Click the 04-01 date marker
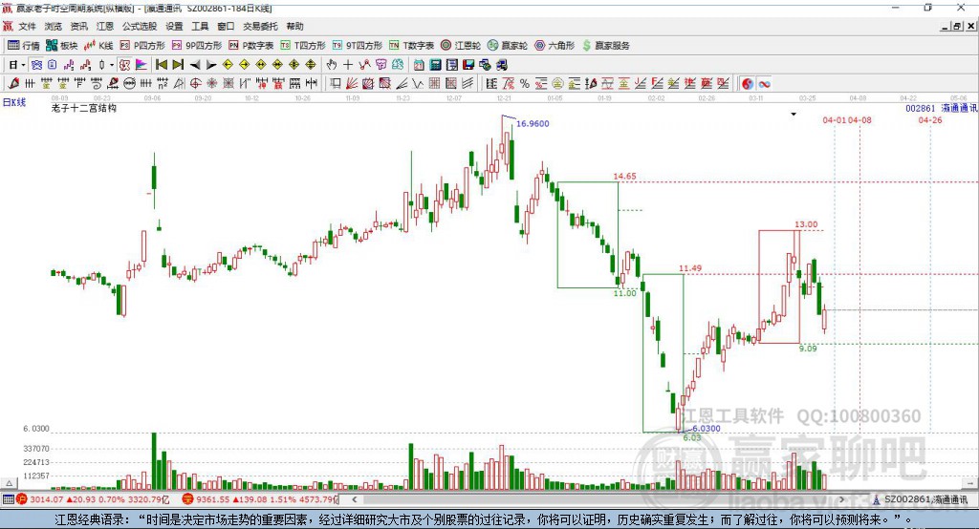 (x=834, y=120)
